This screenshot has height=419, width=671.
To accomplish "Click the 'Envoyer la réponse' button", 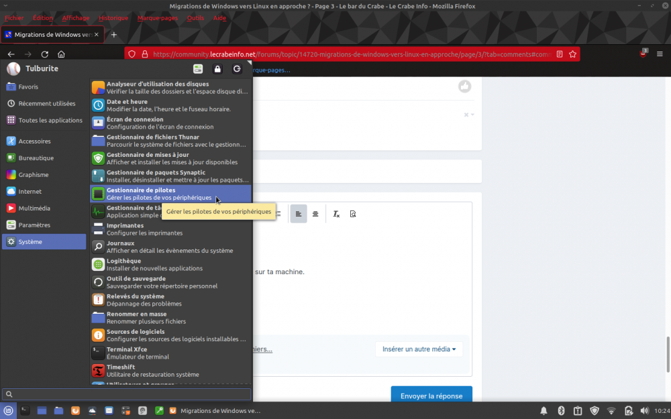I will [x=431, y=396].
